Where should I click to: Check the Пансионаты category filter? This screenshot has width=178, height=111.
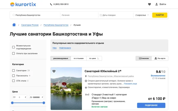pos(13,75)
